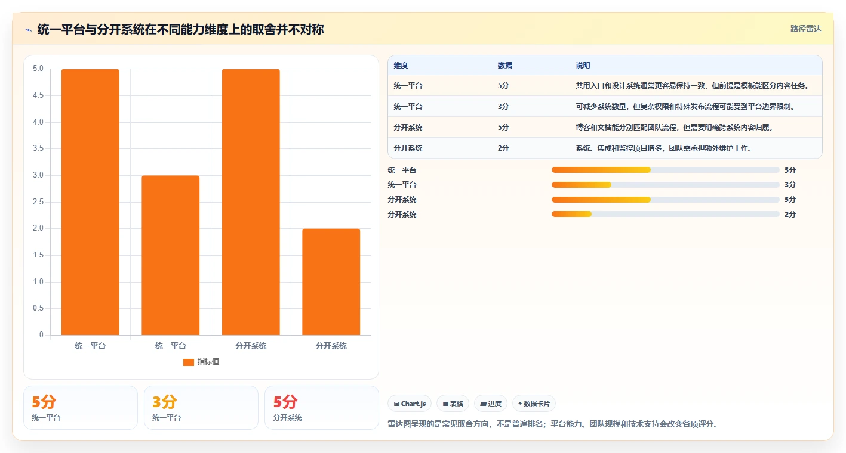Click the lightning icon beside the title
The width and height of the screenshot is (846, 453).
(28, 29)
